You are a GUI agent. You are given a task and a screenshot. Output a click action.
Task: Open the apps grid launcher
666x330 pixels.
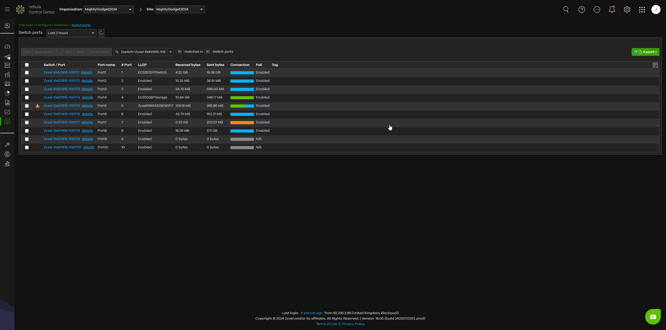point(642,10)
